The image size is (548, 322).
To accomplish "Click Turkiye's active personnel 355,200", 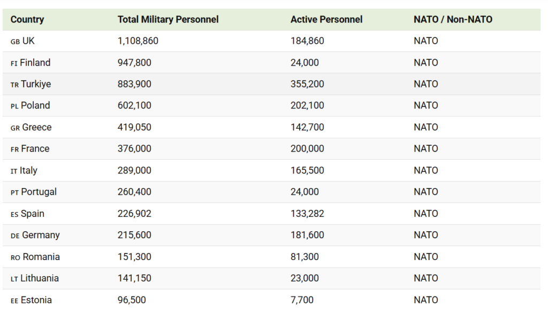I will coord(307,84).
